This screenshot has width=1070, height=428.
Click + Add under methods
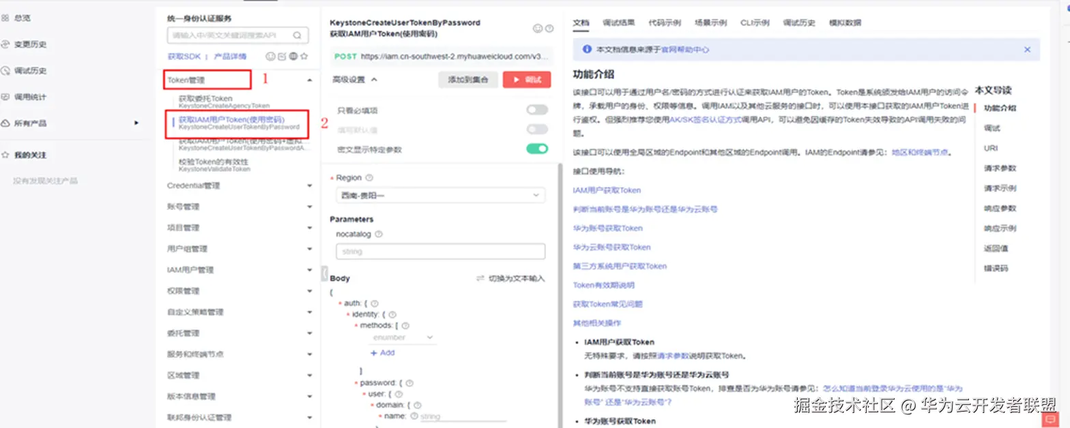coord(382,353)
